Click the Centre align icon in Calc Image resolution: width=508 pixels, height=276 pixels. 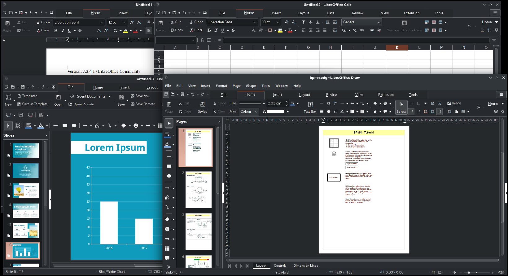click(x=311, y=30)
